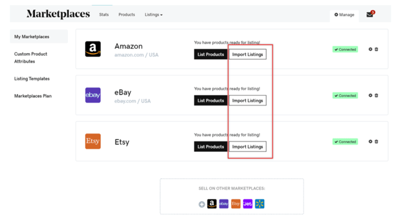
Task: Open the mail notifications icon
Action: click(370, 14)
